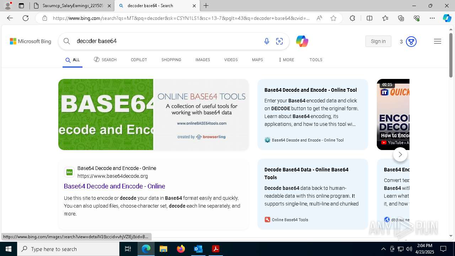Image resolution: width=455 pixels, height=256 pixels.
Task: Open Decode Base64 Data - Online Base64 Tools card
Action: pos(313,194)
